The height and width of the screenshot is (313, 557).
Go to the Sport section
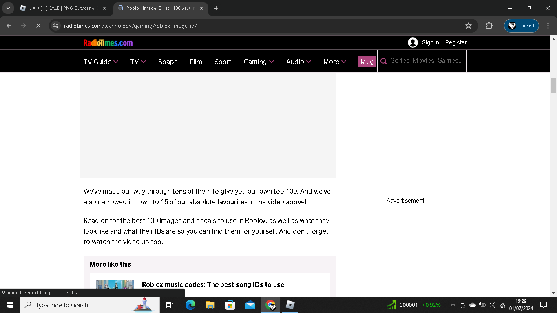(x=223, y=62)
